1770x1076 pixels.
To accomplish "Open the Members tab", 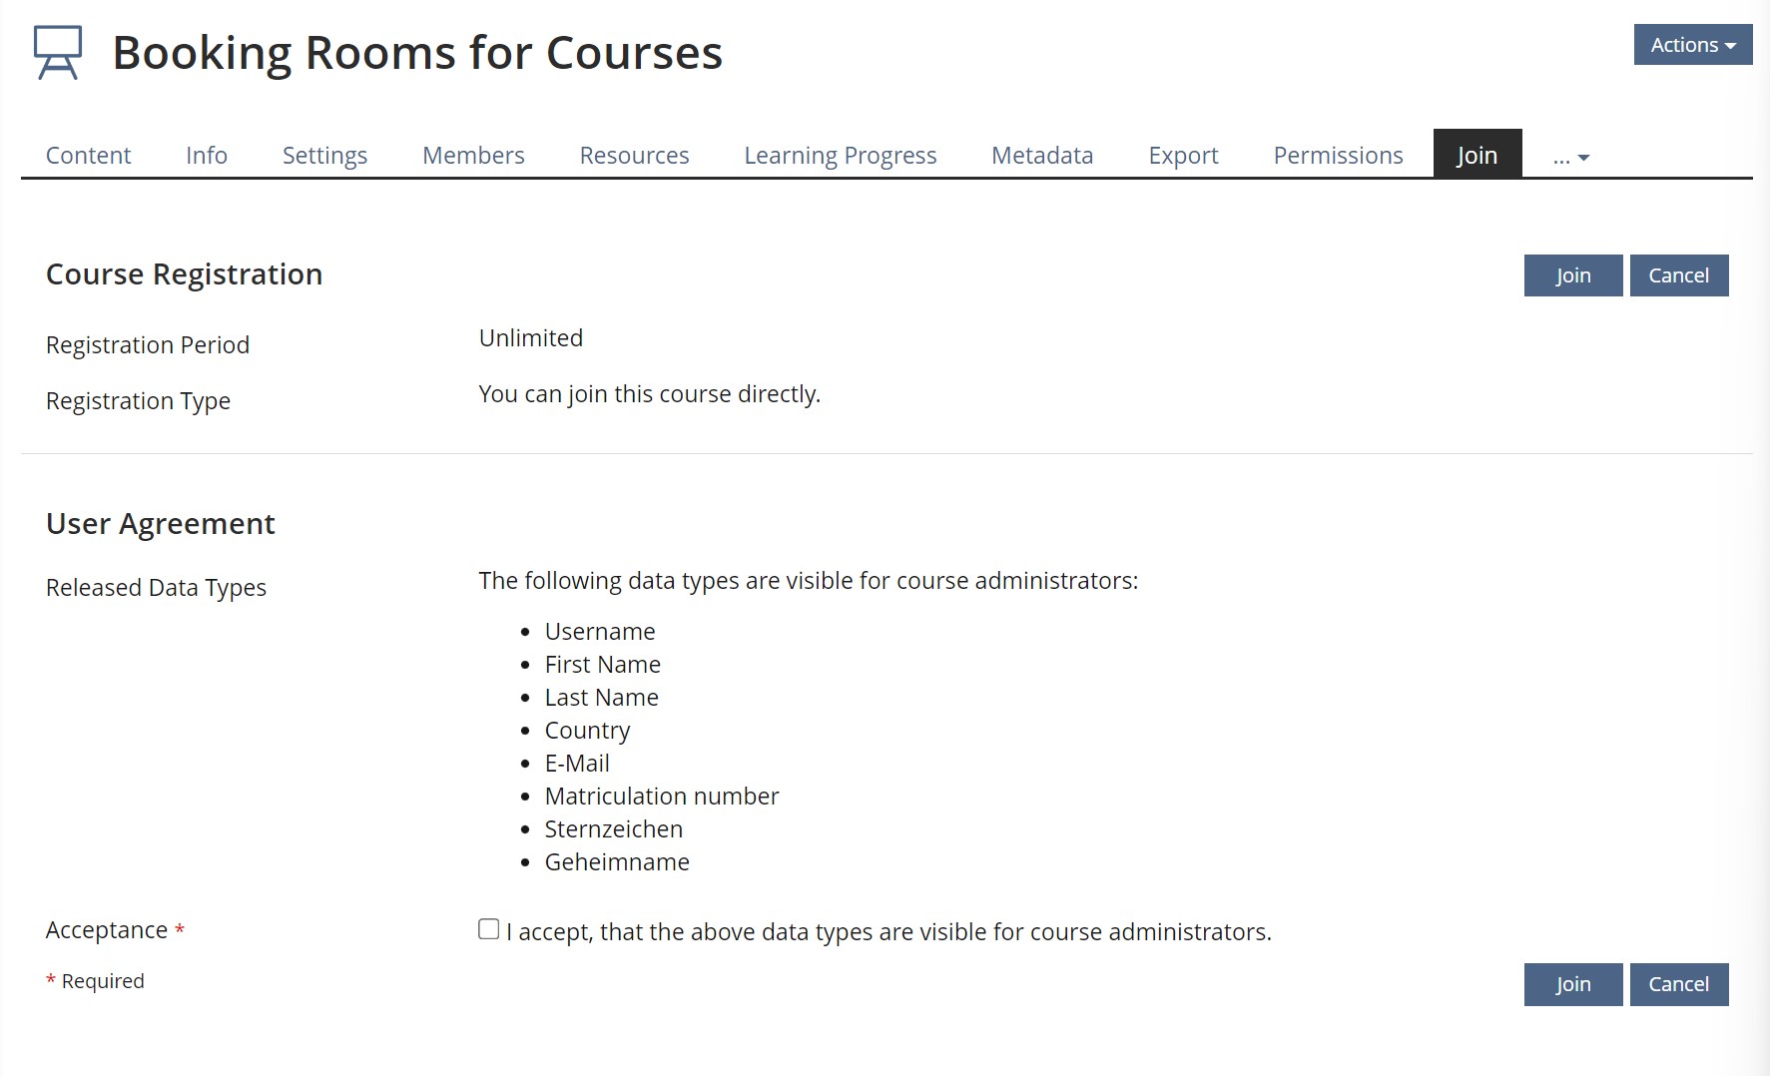I will coord(473,156).
